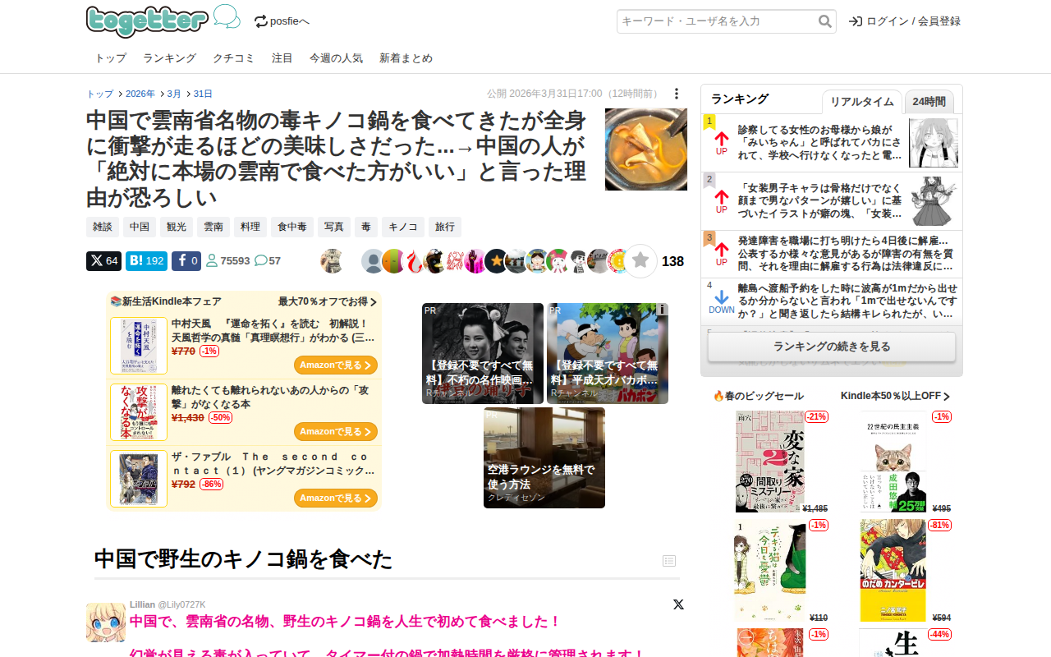The width and height of the screenshot is (1051, 657).
Task: Click Hatena bookmark button showing 192
Action: [x=147, y=261]
